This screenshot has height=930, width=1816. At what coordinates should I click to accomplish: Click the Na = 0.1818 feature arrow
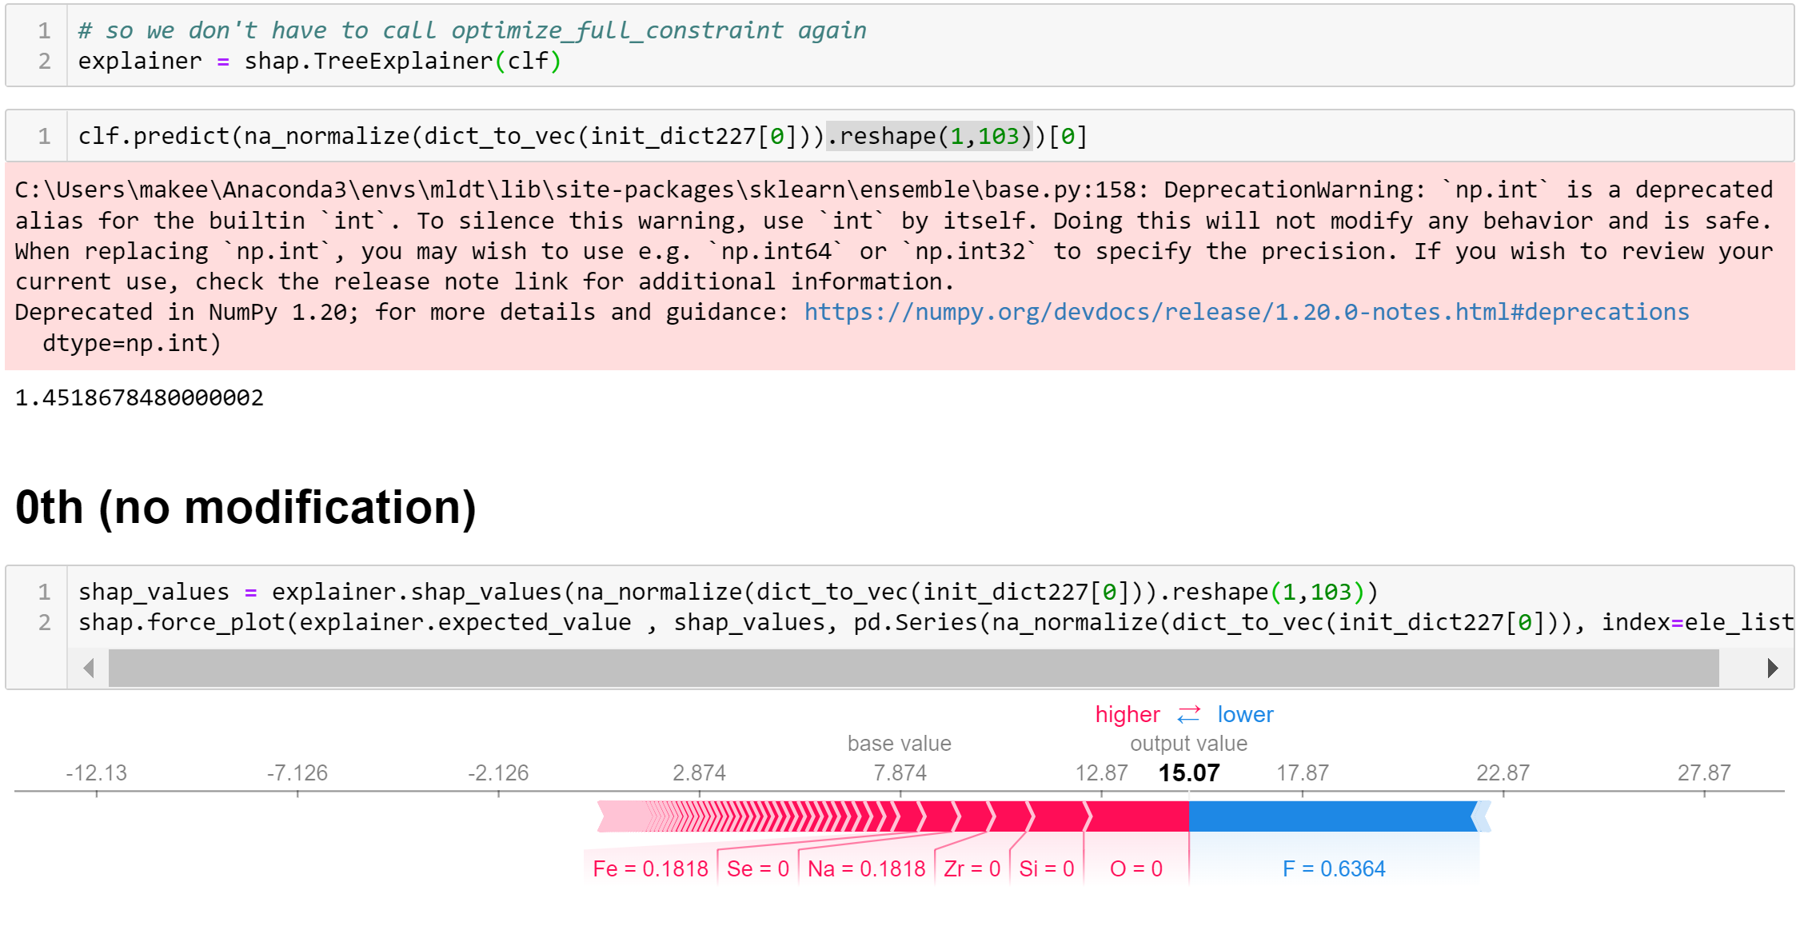tap(865, 868)
